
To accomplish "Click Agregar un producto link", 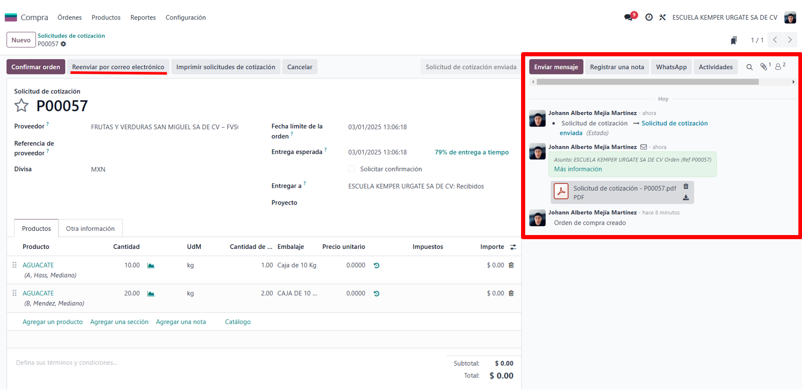I will (x=53, y=322).
